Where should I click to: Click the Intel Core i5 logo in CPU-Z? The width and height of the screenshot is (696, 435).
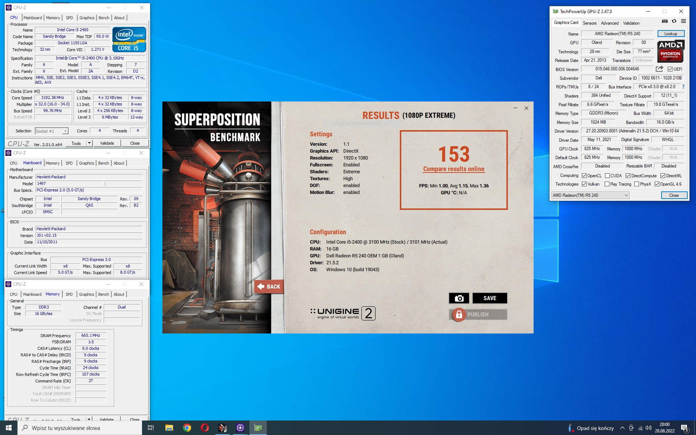[129, 40]
